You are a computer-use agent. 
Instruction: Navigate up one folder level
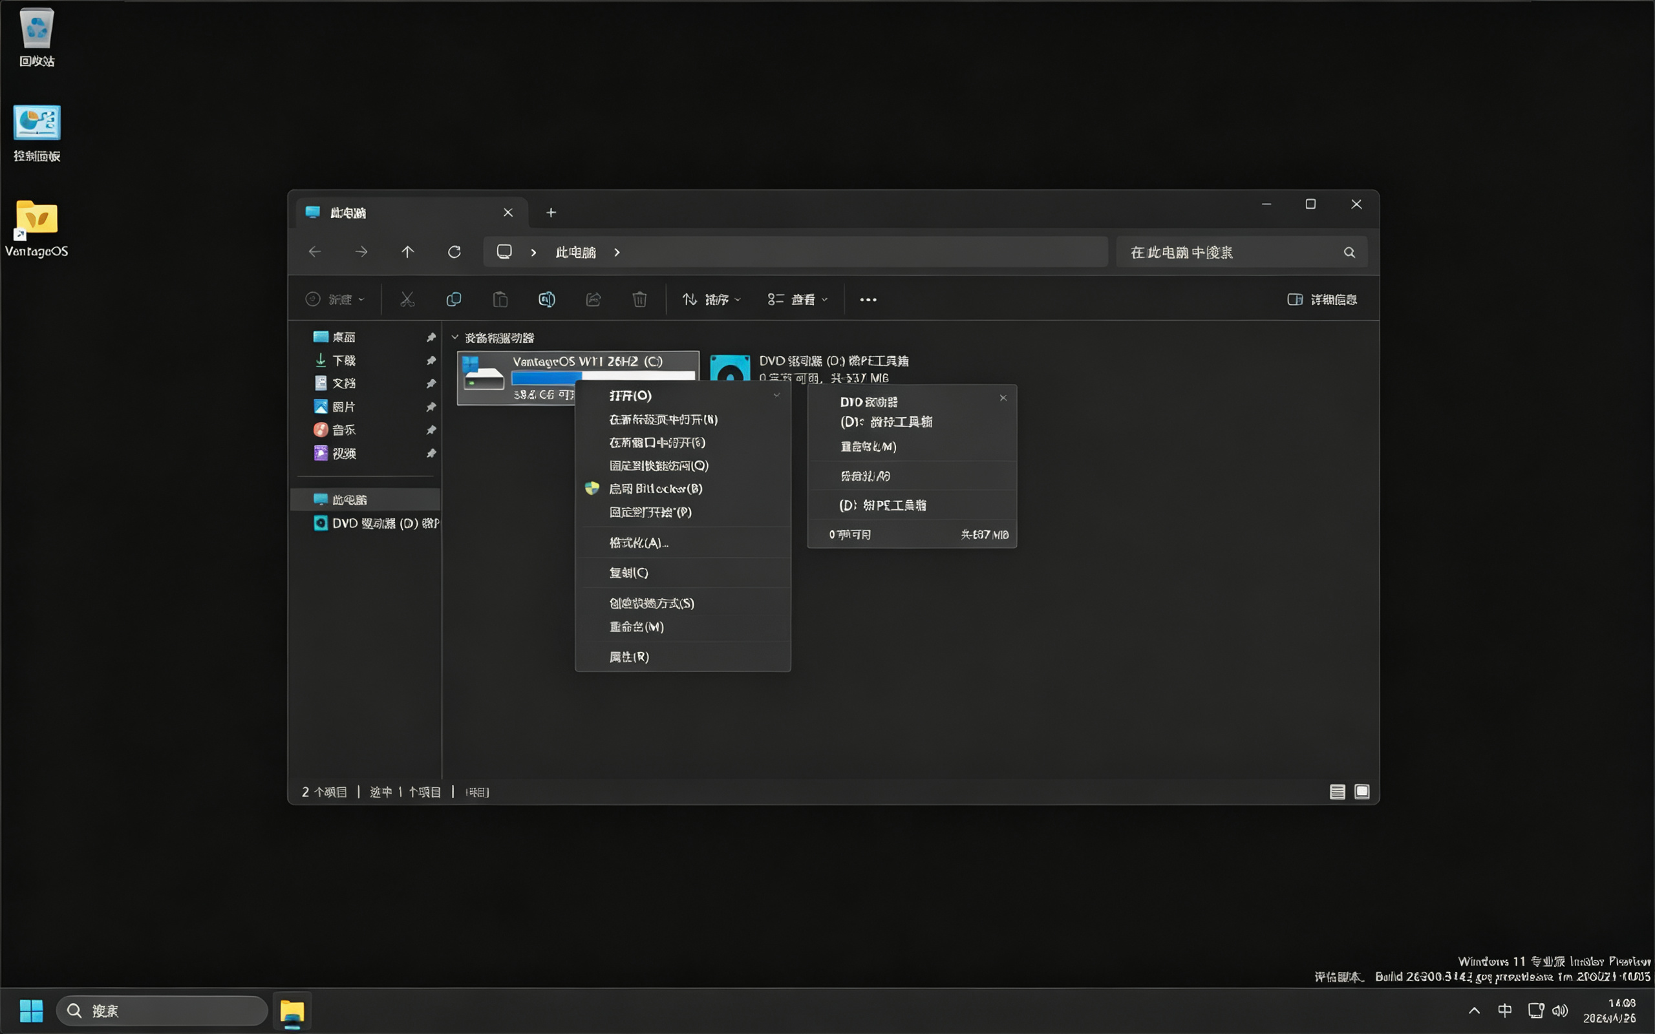click(x=407, y=252)
